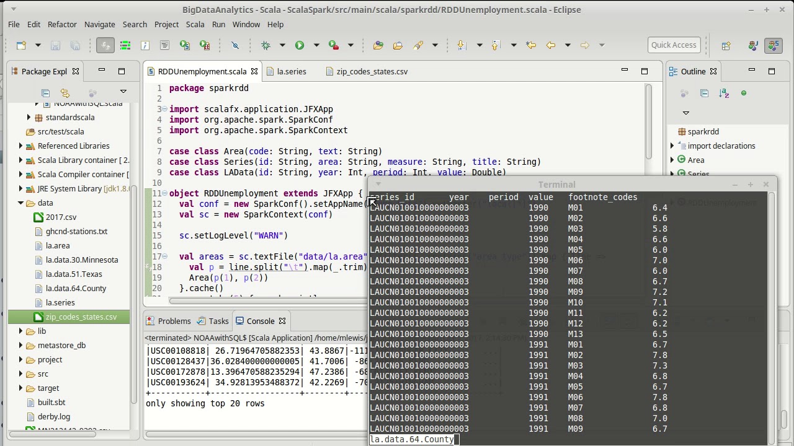794x446 pixels.
Task: Open the Run menu
Action: [218, 25]
